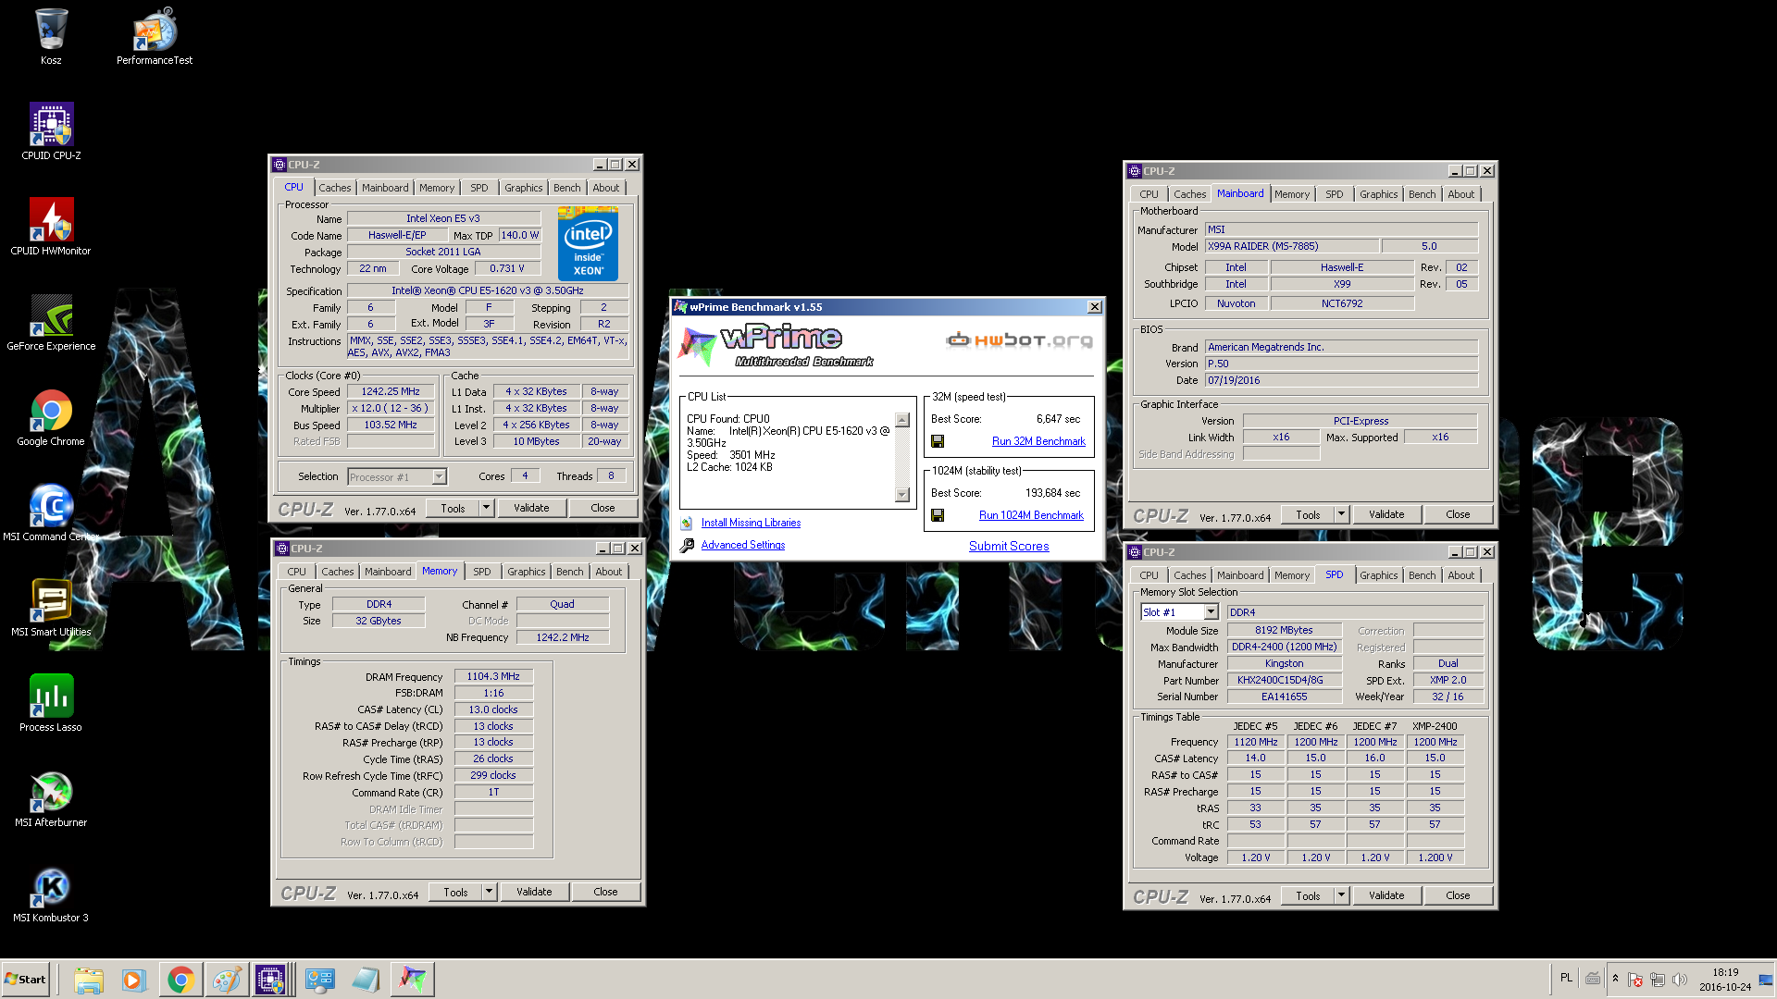Open Windows Explorer from taskbar
This screenshot has height=999, width=1777.
(88, 980)
